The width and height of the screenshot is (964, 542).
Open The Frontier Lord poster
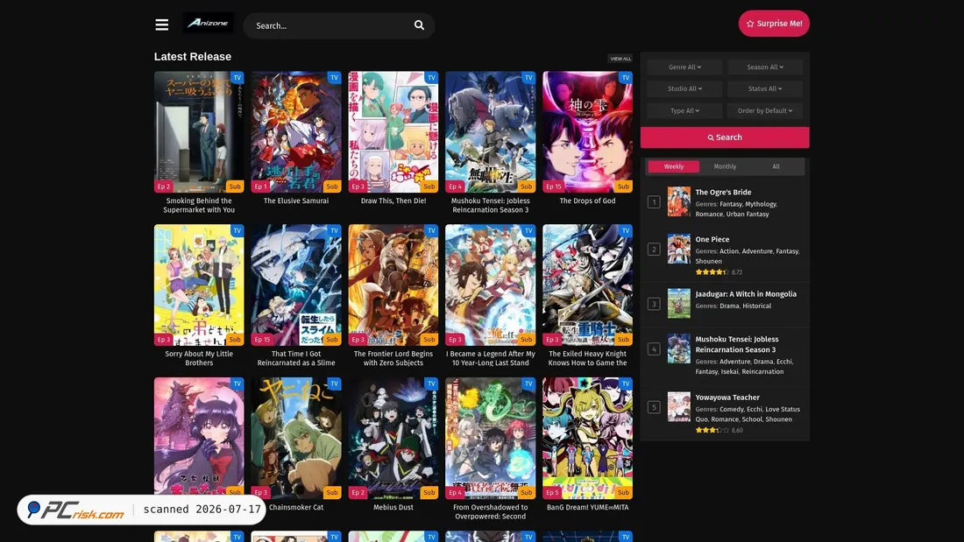393,285
